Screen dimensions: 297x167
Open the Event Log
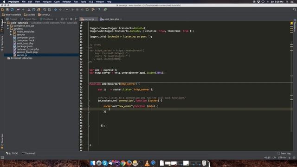pyautogui.click(x=284, y=154)
